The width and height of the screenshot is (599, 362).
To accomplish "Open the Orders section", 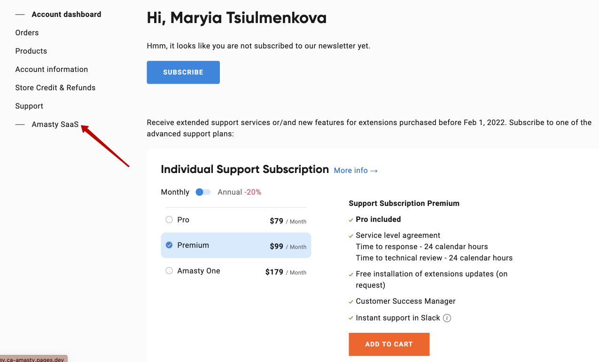I will (x=27, y=33).
